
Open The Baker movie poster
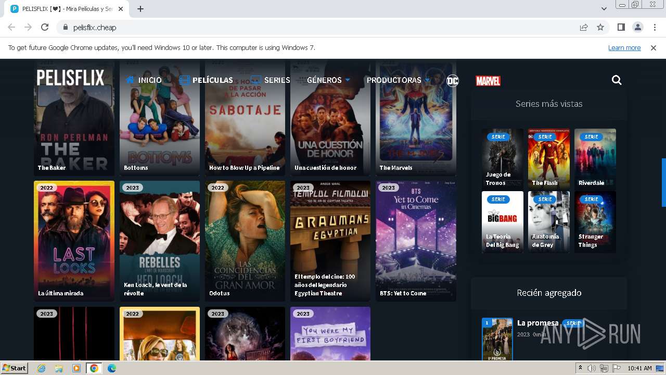(74, 117)
